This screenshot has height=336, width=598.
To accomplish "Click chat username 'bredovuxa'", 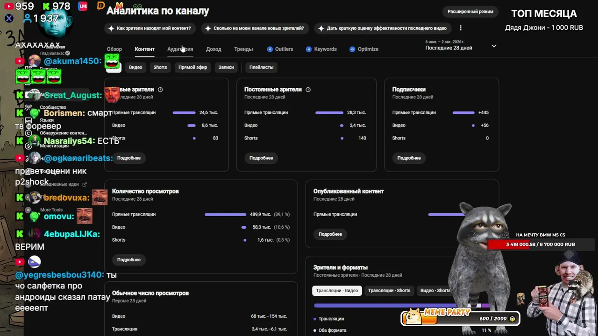I will tap(66, 197).
